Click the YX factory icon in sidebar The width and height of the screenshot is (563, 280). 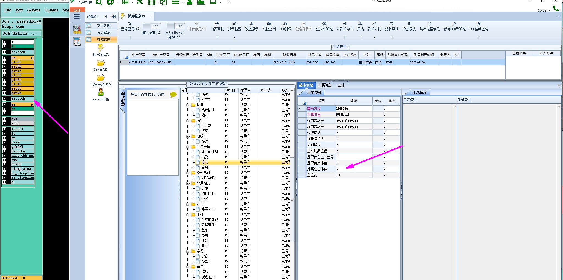[77, 29]
